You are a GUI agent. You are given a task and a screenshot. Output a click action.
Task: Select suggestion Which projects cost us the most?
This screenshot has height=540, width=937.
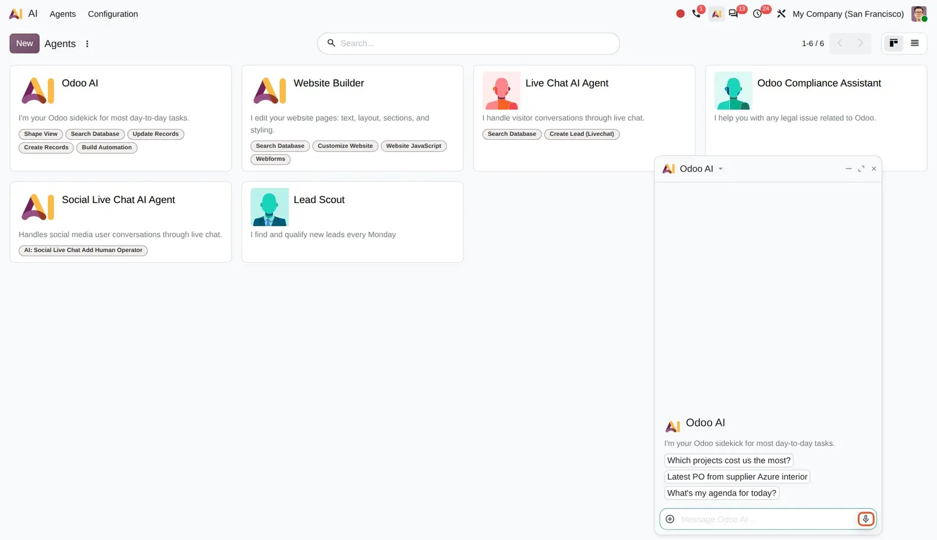coord(729,460)
